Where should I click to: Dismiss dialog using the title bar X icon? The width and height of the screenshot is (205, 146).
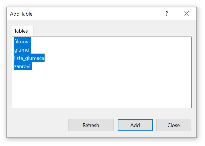pyautogui.click(x=187, y=14)
